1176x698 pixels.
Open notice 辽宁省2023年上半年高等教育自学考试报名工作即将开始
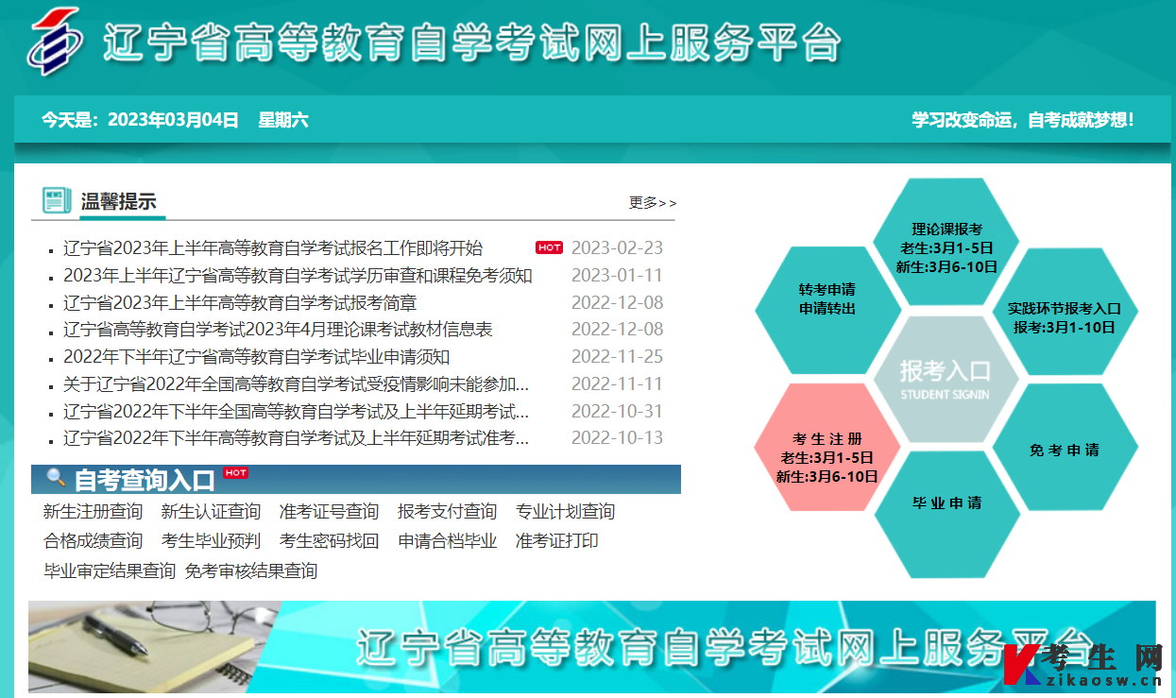tap(273, 248)
